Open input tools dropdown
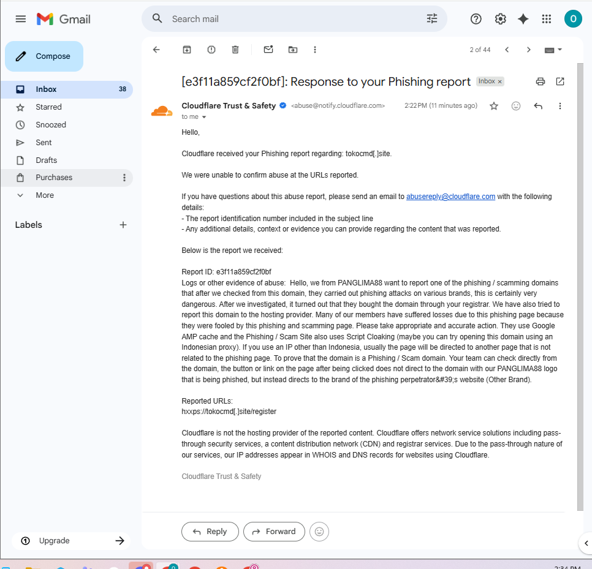592x569 pixels. point(553,50)
